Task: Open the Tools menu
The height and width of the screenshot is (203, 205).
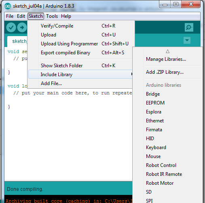Action: coord(52,16)
